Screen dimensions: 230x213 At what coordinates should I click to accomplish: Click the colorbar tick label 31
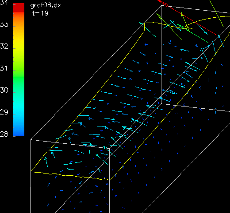[4, 68]
